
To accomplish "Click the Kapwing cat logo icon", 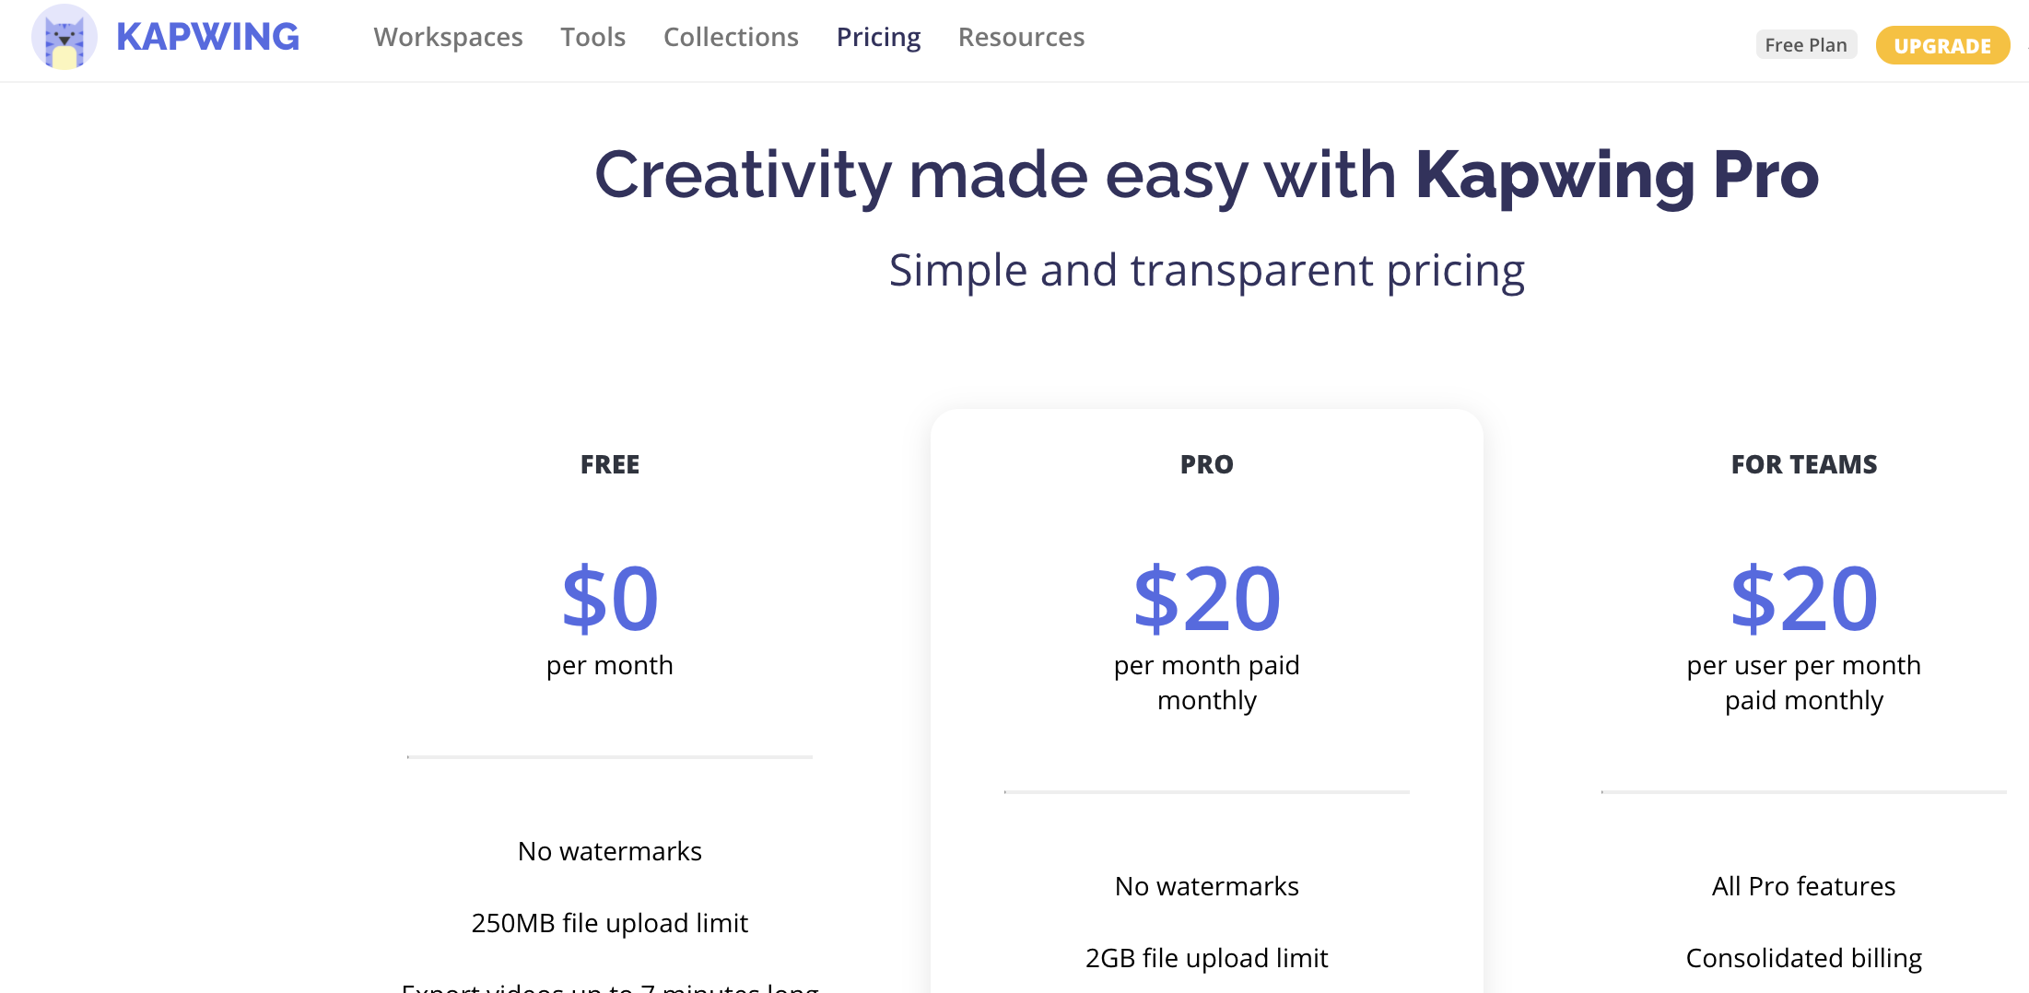I will 64,37.
